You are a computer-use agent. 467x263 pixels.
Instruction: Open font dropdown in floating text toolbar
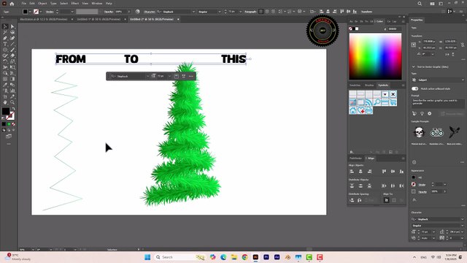[x=147, y=76]
